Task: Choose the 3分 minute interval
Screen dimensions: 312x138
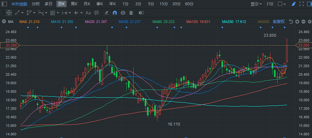Action: click(138, 4)
